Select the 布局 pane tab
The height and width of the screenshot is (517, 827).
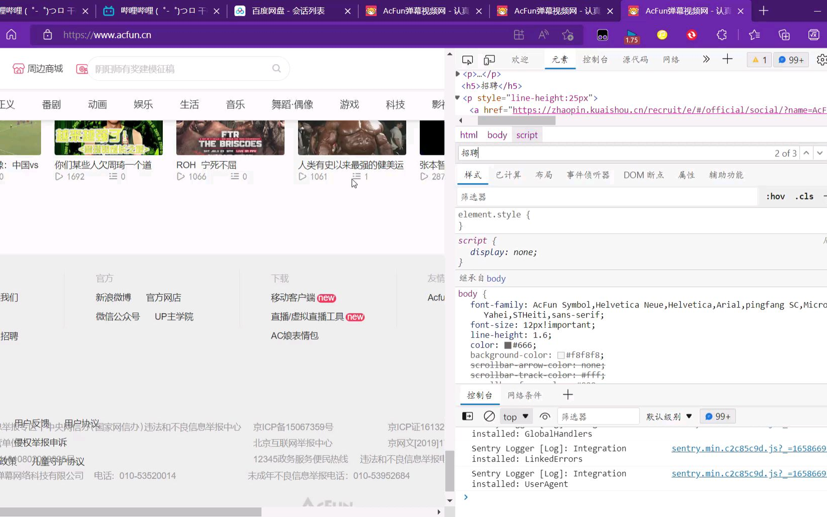click(544, 175)
